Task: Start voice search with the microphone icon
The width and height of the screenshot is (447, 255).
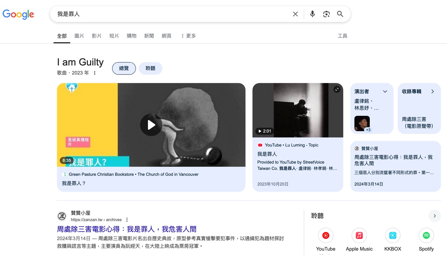Action: [x=313, y=14]
